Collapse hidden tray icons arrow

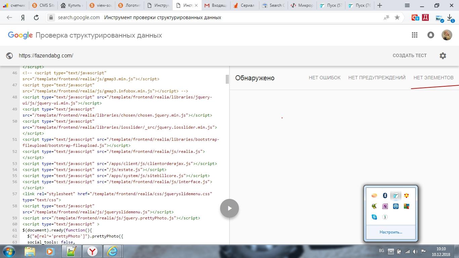click(x=391, y=251)
